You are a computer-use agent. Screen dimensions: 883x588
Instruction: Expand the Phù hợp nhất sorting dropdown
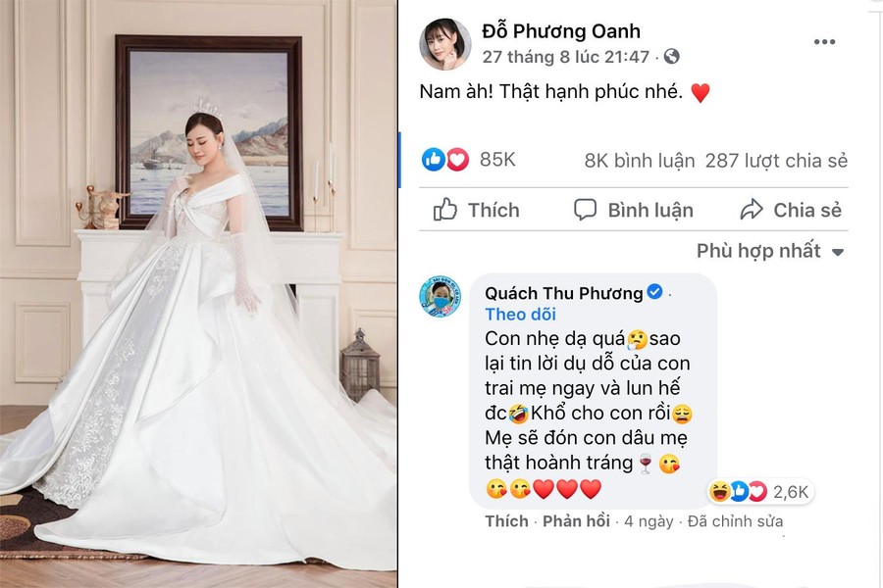(771, 251)
